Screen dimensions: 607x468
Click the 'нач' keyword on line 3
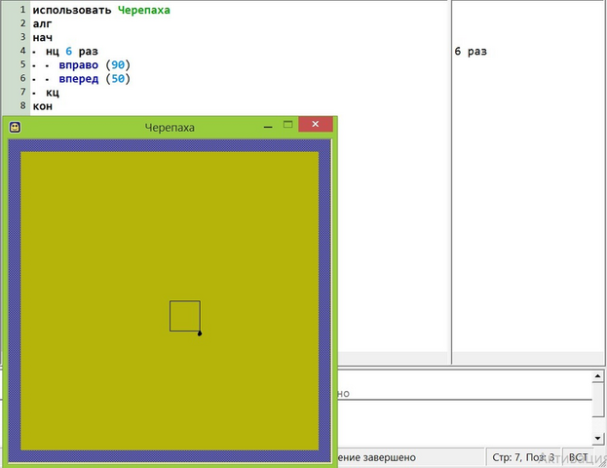coord(43,38)
